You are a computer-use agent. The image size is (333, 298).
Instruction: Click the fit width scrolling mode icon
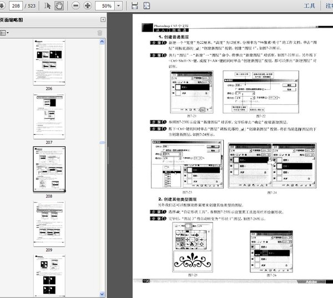(135, 6)
